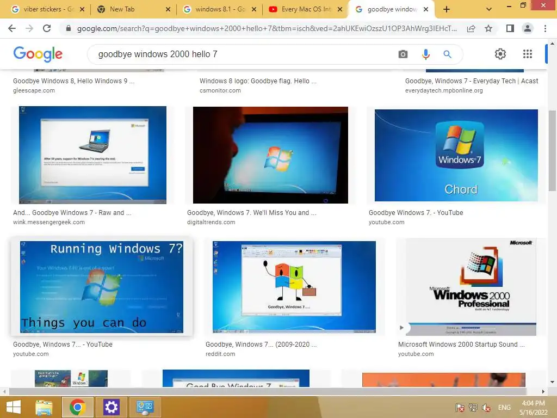Close the viber stickers tab
The width and height of the screenshot is (557, 418).
point(82,10)
